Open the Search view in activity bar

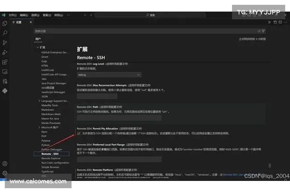coord(5,33)
